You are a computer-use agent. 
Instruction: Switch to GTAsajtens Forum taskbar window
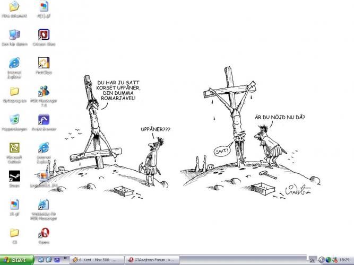coord(151,260)
